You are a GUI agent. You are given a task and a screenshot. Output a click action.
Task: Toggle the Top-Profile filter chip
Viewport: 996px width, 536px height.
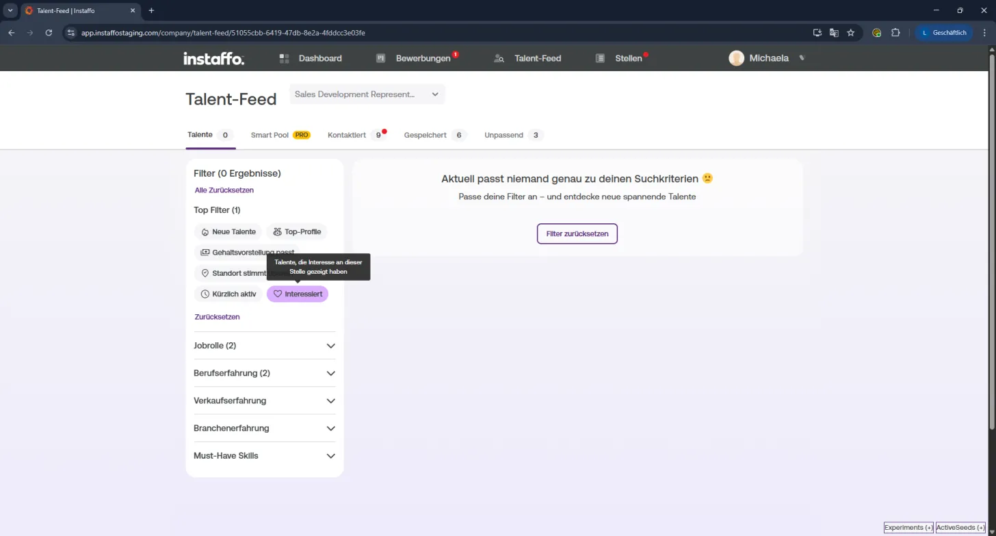(x=297, y=232)
